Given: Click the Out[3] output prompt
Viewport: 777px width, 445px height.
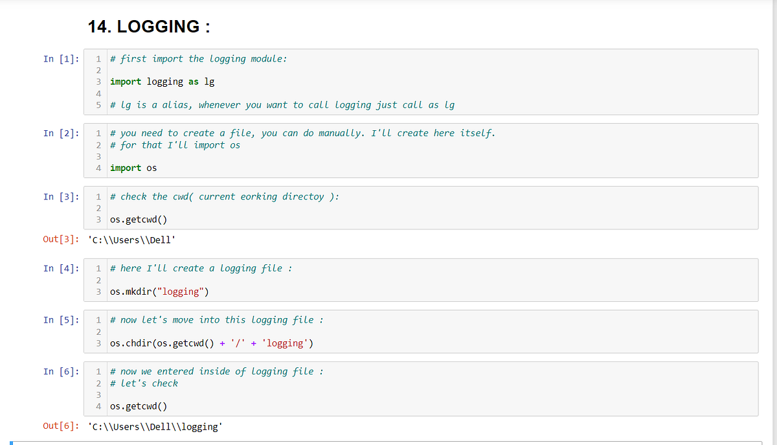Looking at the screenshot, I should 62,240.
